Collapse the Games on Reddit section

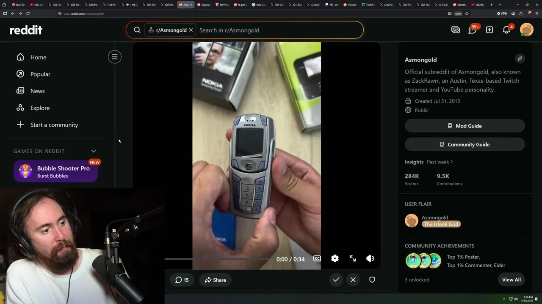click(94, 151)
